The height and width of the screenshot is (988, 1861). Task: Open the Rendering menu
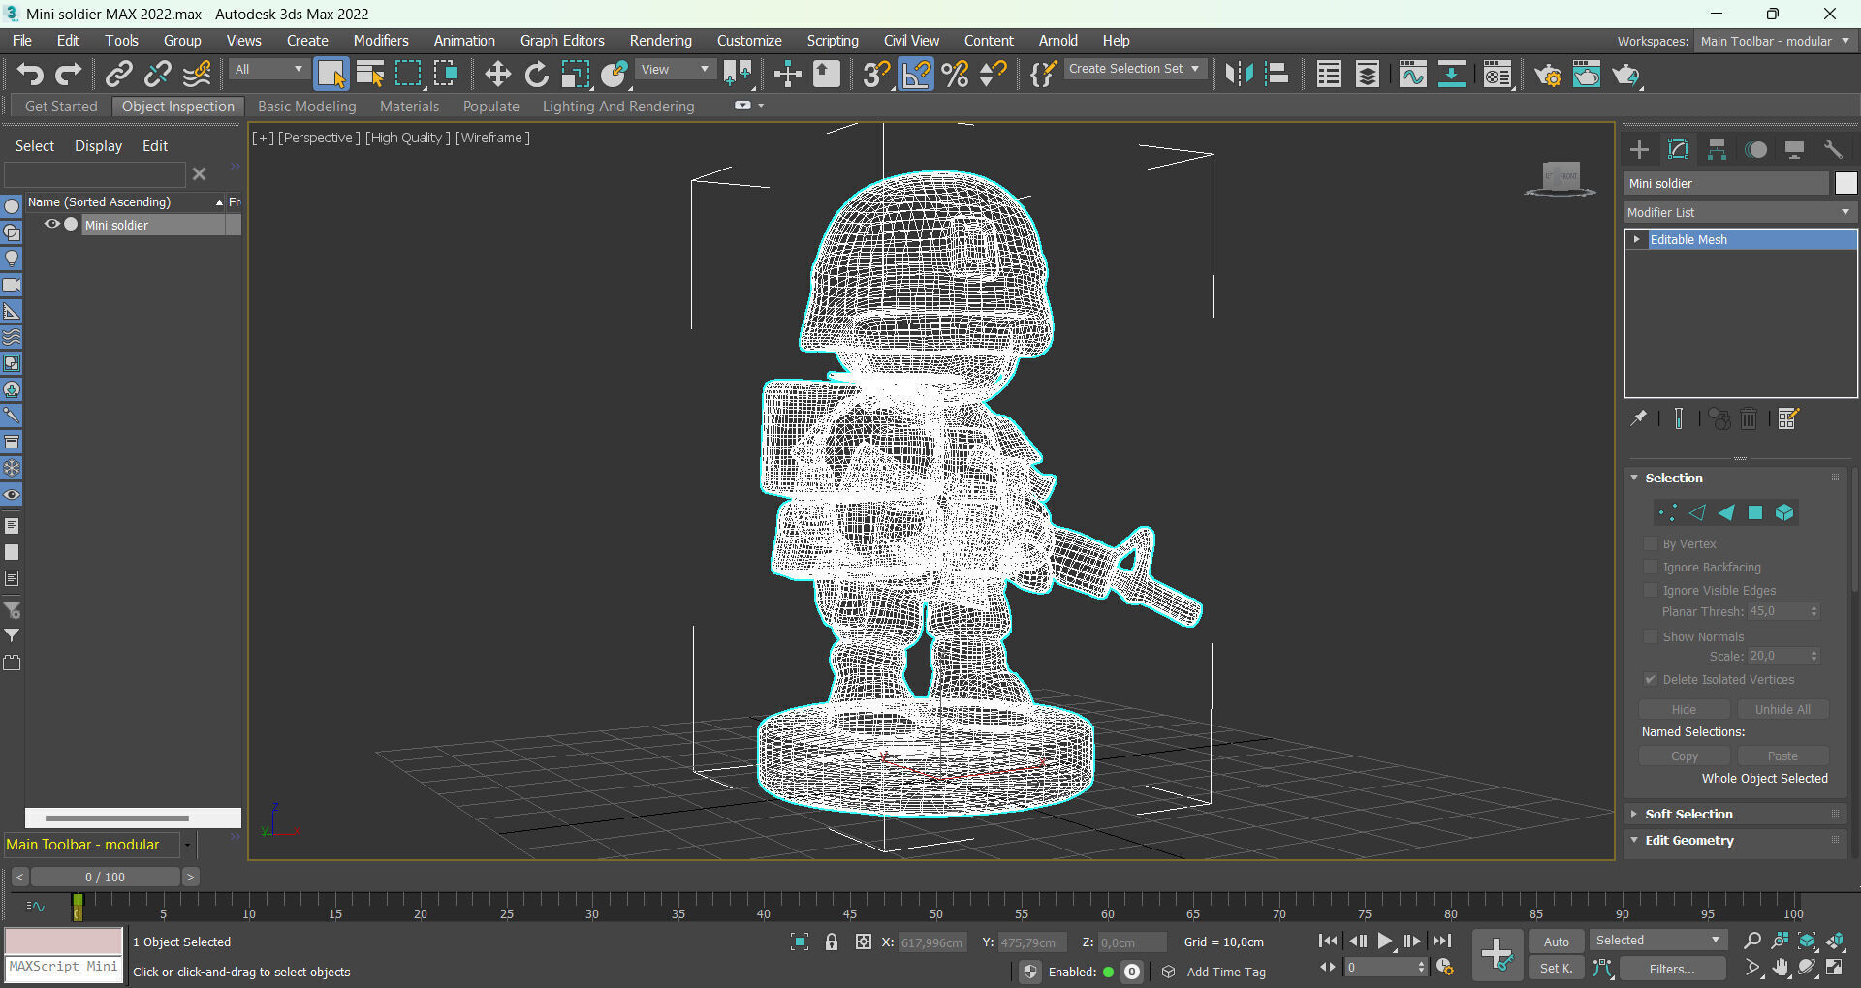660,41
